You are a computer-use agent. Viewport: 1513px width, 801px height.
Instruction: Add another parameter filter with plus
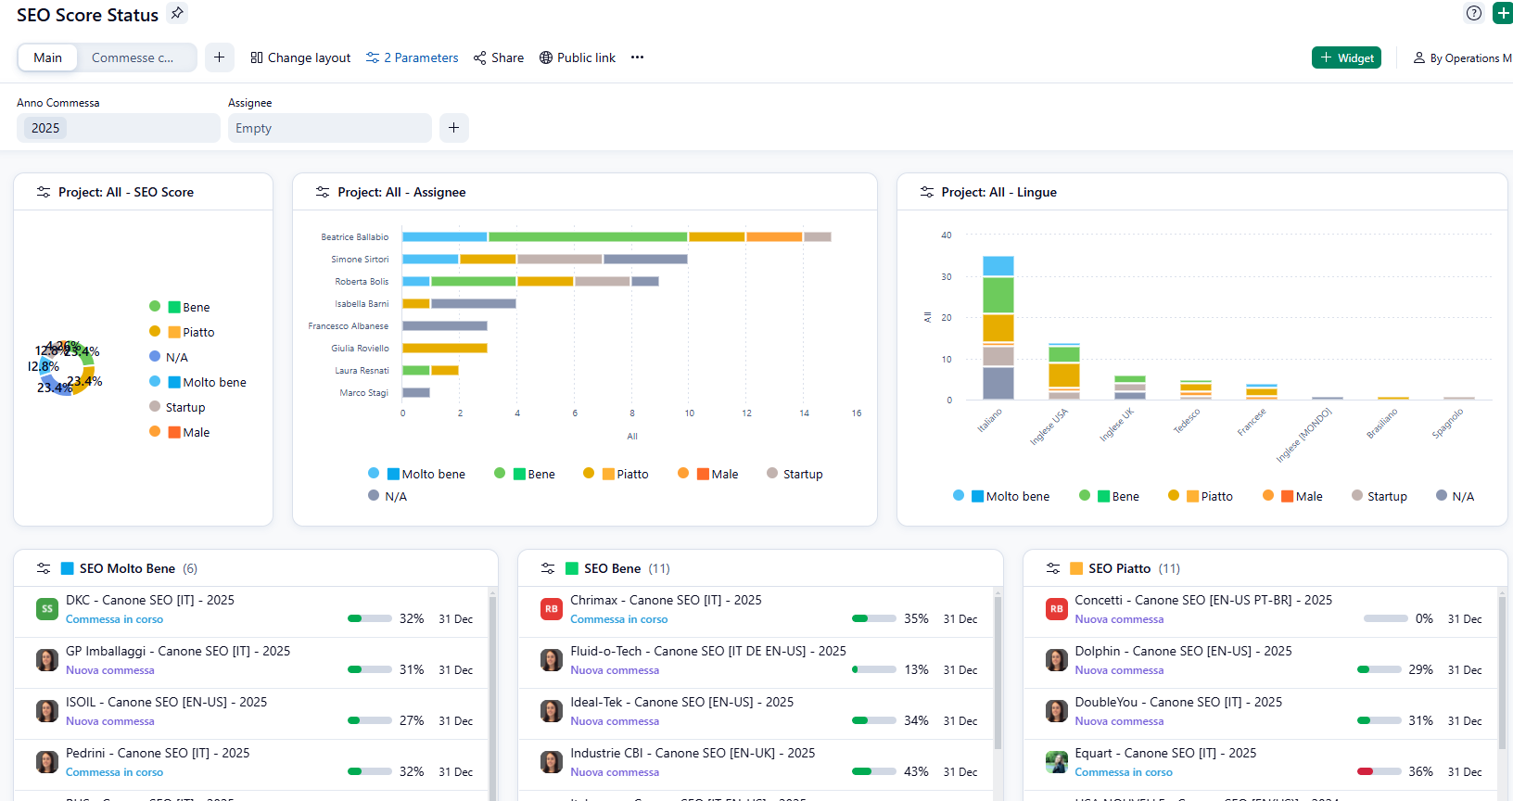(453, 128)
